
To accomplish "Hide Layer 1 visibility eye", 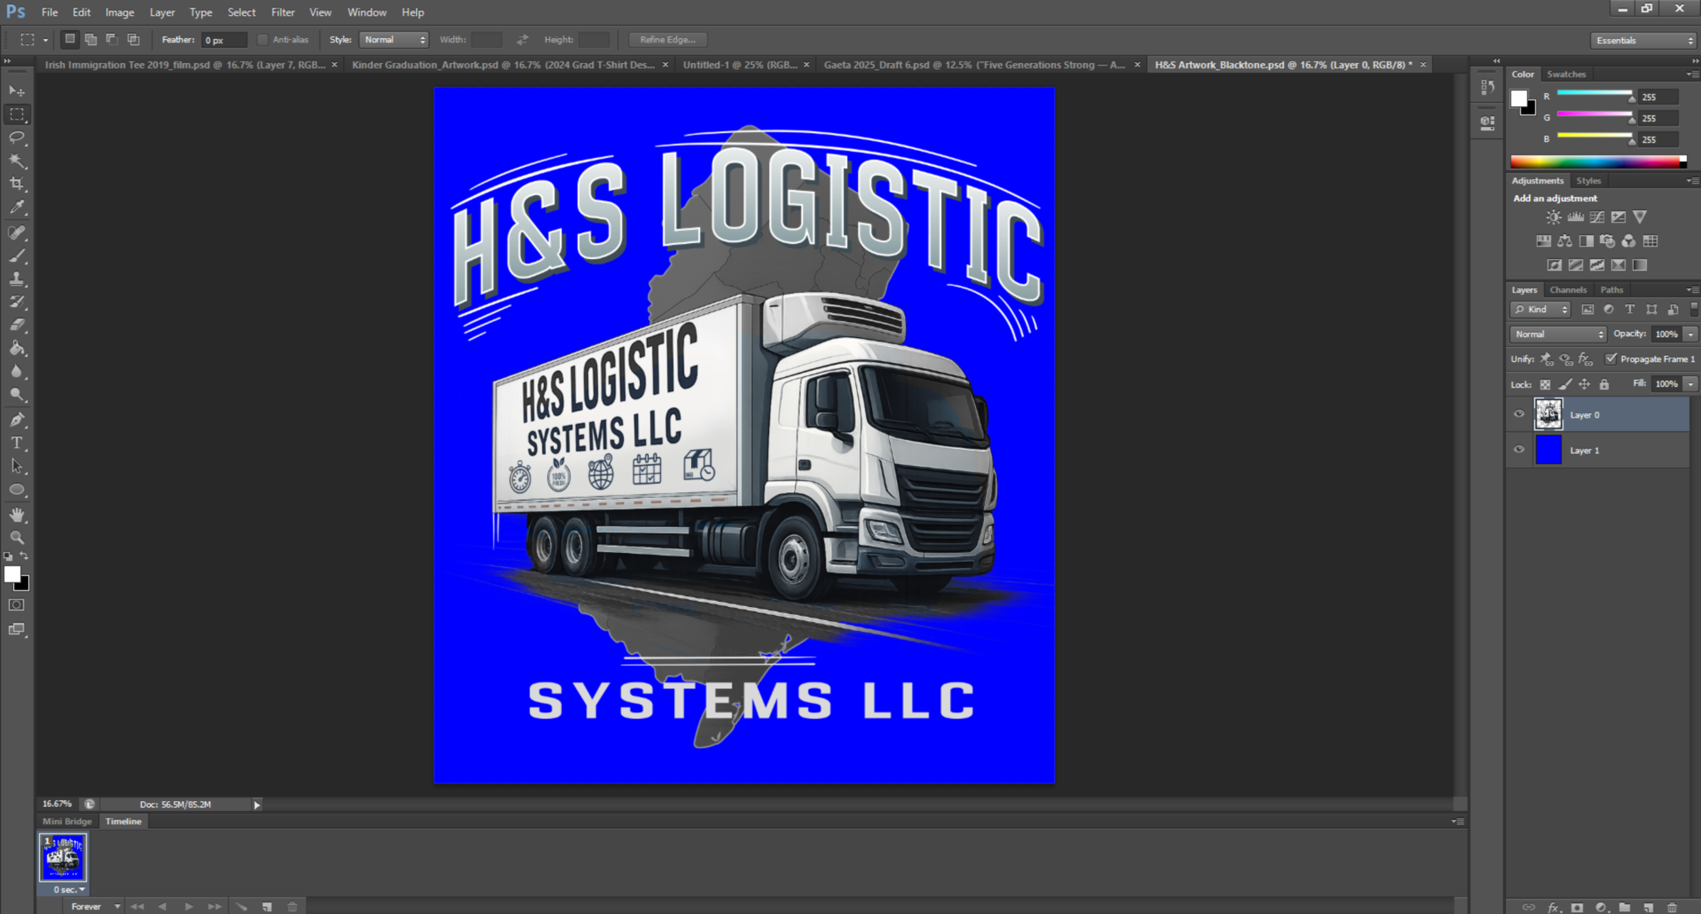I will tap(1519, 450).
